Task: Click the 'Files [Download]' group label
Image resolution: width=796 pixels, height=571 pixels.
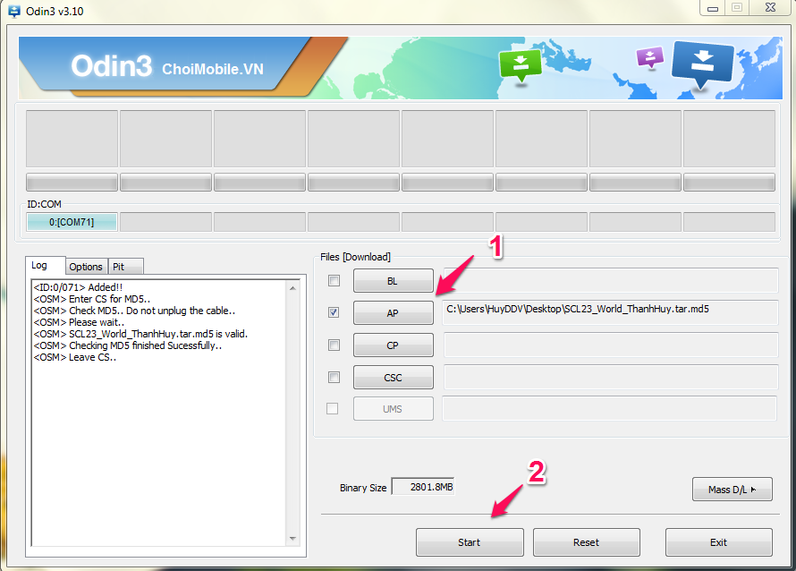Action: pyautogui.click(x=355, y=257)
